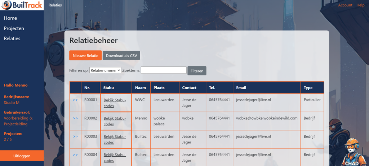Log out with the Uitloggen button
This screenshot has height=166, width=369.
22,156
